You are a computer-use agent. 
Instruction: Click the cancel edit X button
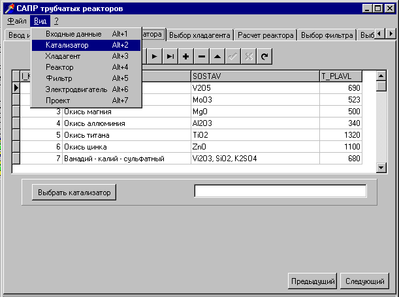click(248, 57)
